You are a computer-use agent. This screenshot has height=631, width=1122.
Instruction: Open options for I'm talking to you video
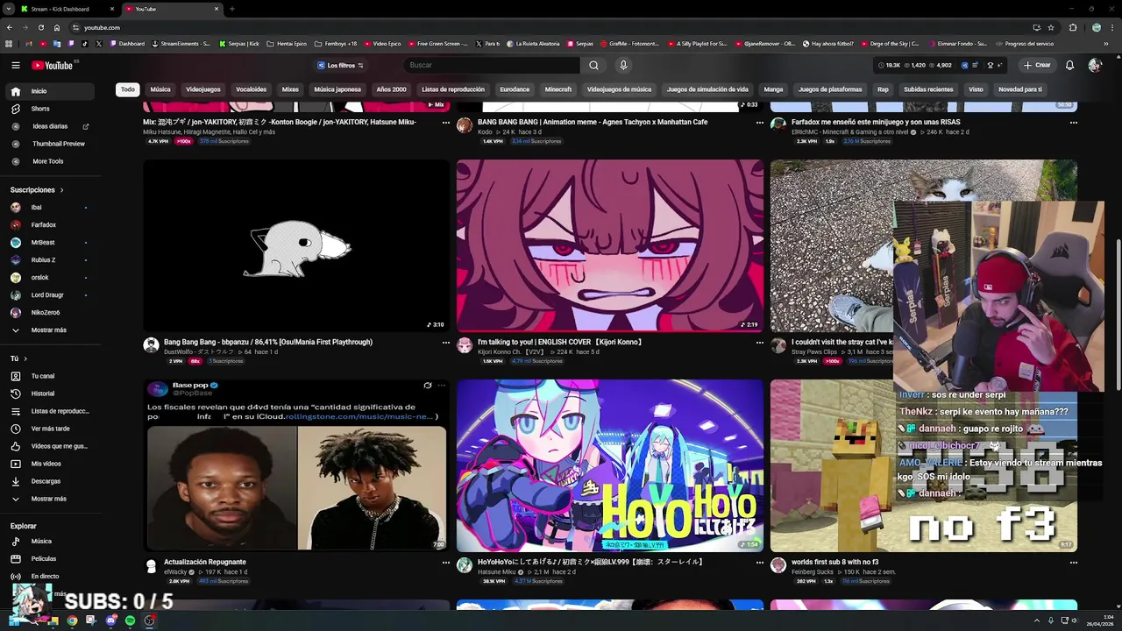point(759,343)
